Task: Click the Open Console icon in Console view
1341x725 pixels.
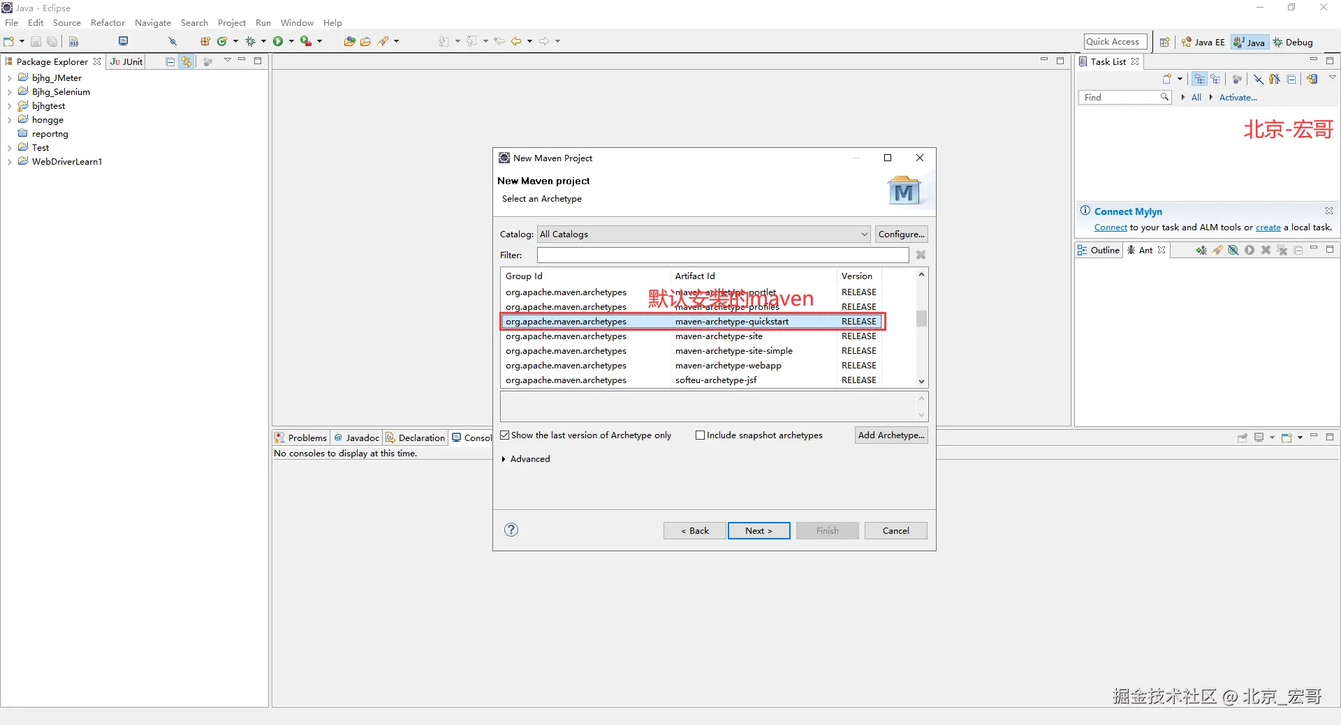Action: pyautogui.click(x=1287, y=438)
